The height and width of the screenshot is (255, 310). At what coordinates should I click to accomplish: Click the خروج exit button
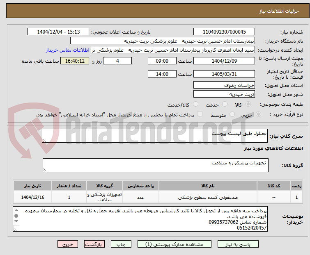(68, 244)
